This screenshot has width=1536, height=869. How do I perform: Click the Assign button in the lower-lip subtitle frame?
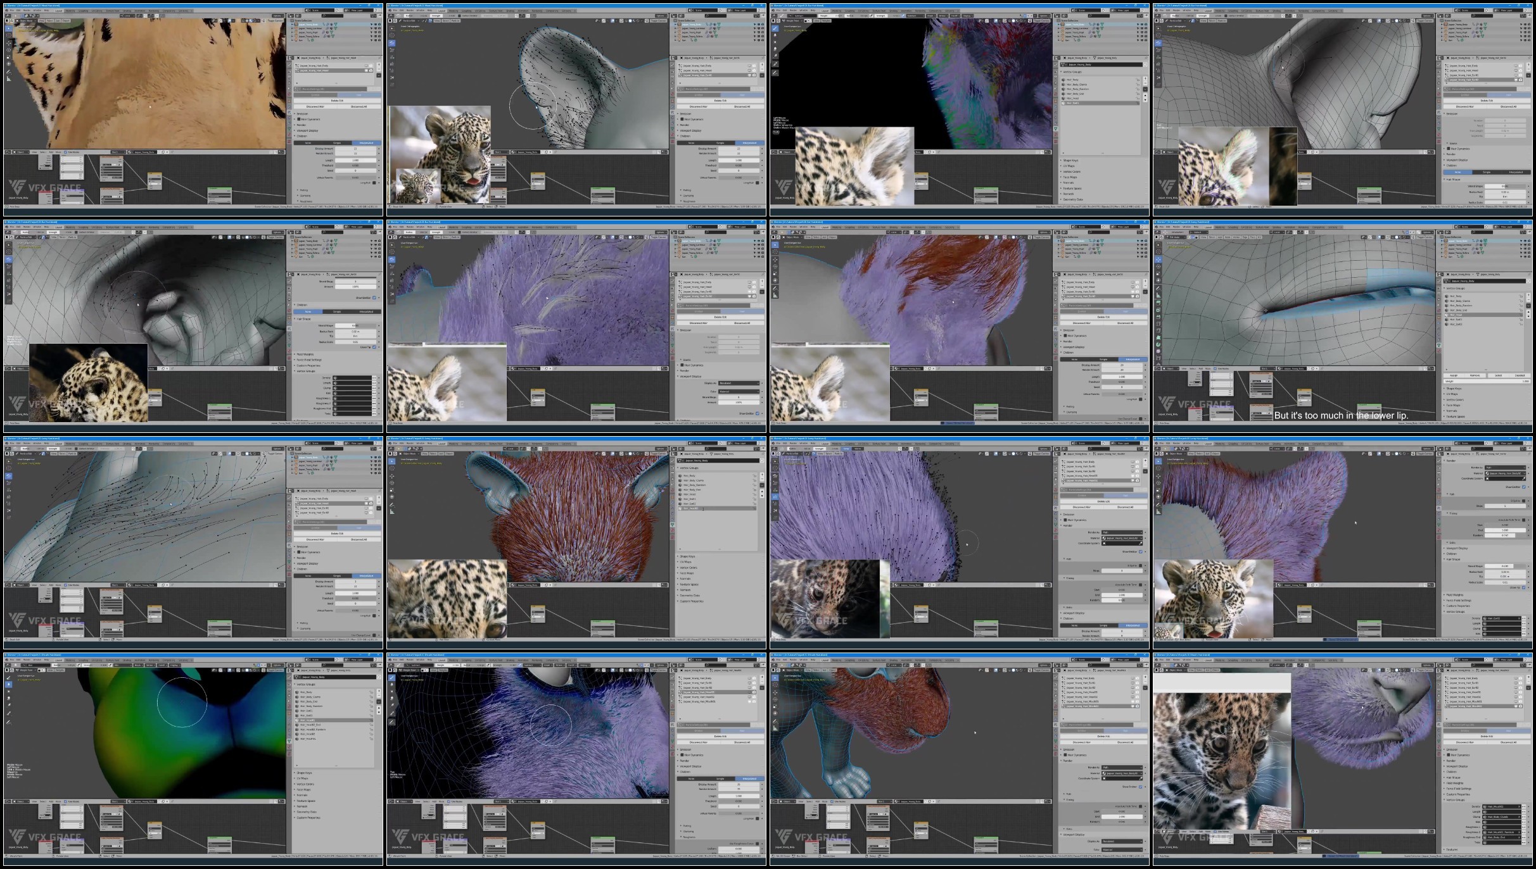(1454, 375)
